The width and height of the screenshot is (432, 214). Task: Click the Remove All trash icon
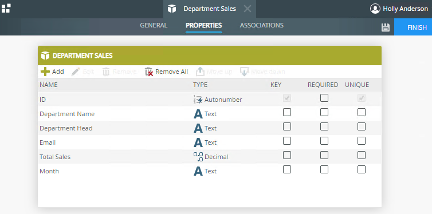click(149, 72)
